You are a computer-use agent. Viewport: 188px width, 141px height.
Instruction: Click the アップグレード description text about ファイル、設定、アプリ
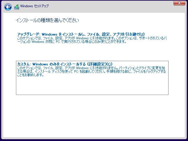pos(92,40)
